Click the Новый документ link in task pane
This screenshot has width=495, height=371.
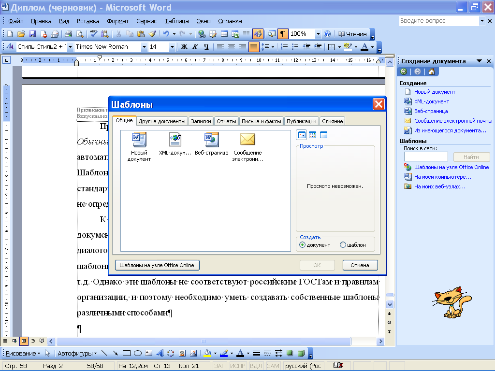435,92
